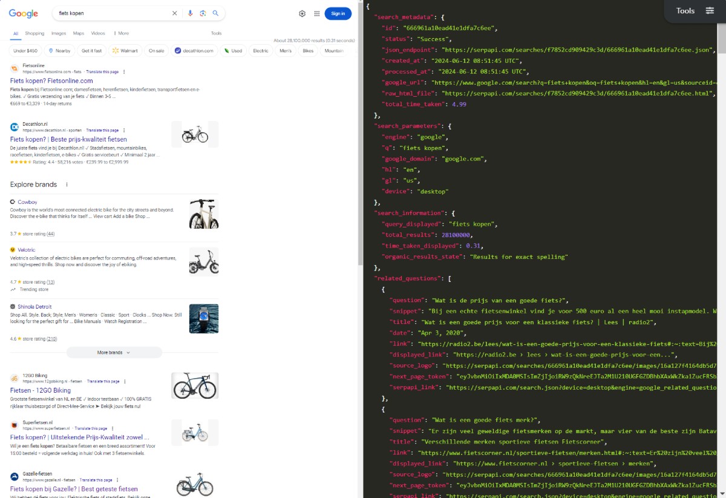Click the Cowboy e-bike thumbnail
This screenshot has height=498, width=726.
204,214
